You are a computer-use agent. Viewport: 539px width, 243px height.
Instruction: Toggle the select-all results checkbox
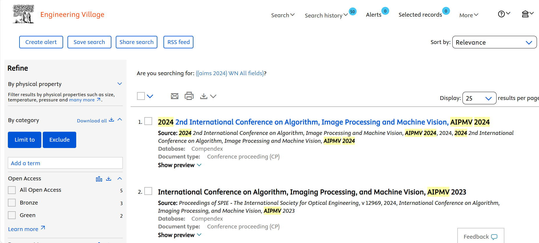click(141, 96)
